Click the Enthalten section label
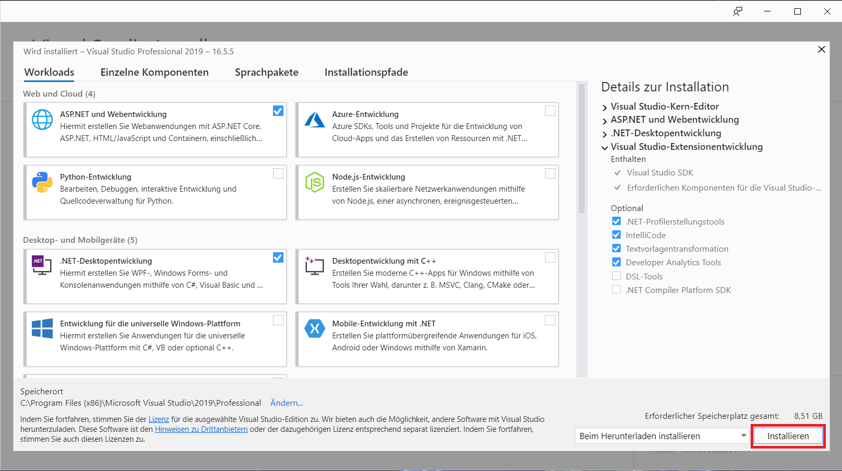This screenshot has height=471, width=842. coord(628,159)
